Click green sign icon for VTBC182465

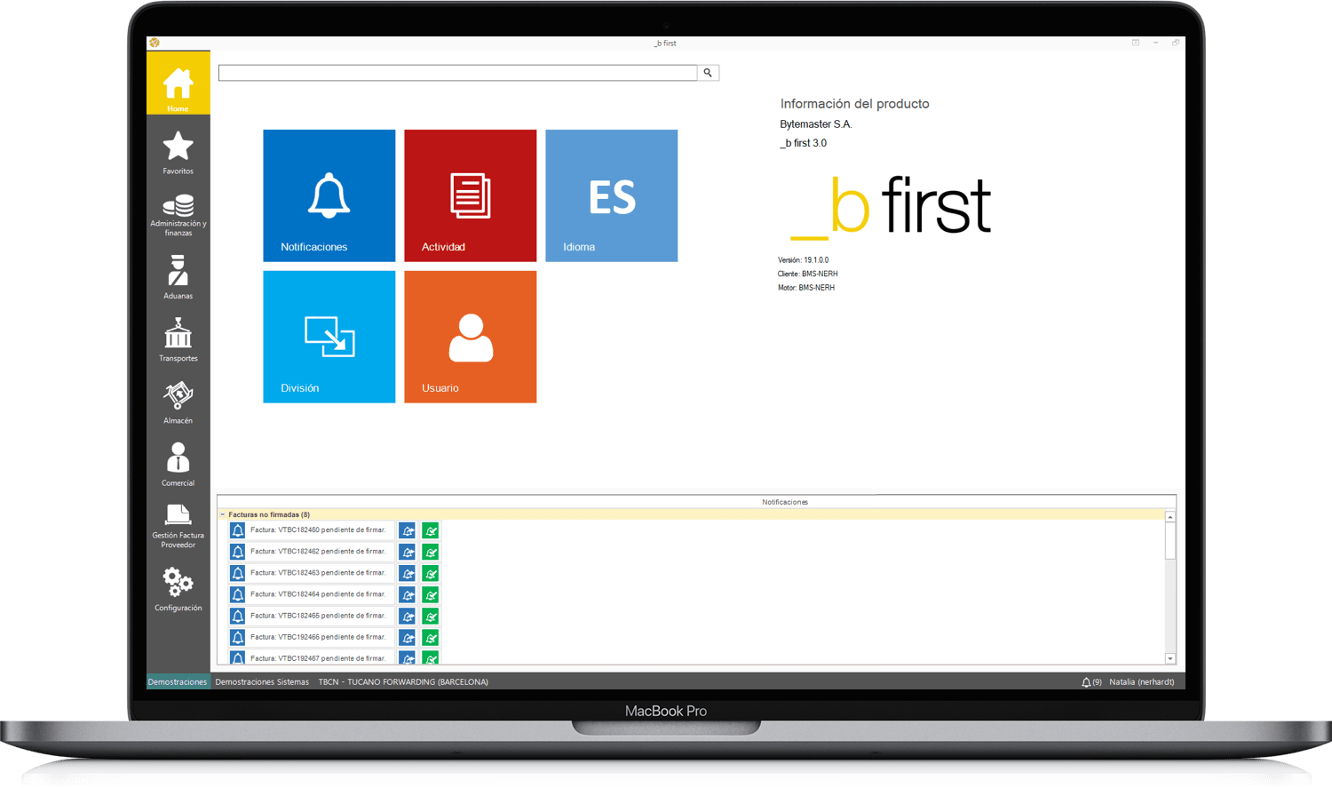tap(431, 616)
